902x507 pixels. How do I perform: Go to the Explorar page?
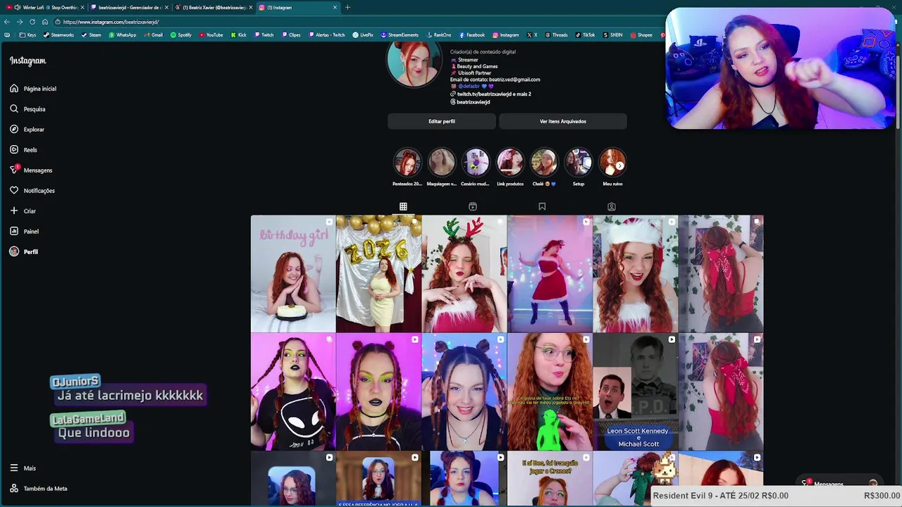[27, 130]
